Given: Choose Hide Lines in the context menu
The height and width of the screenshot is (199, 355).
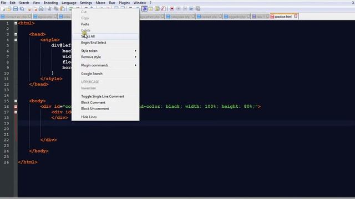Looking at the screenshot, I should [x=105, y=117].
